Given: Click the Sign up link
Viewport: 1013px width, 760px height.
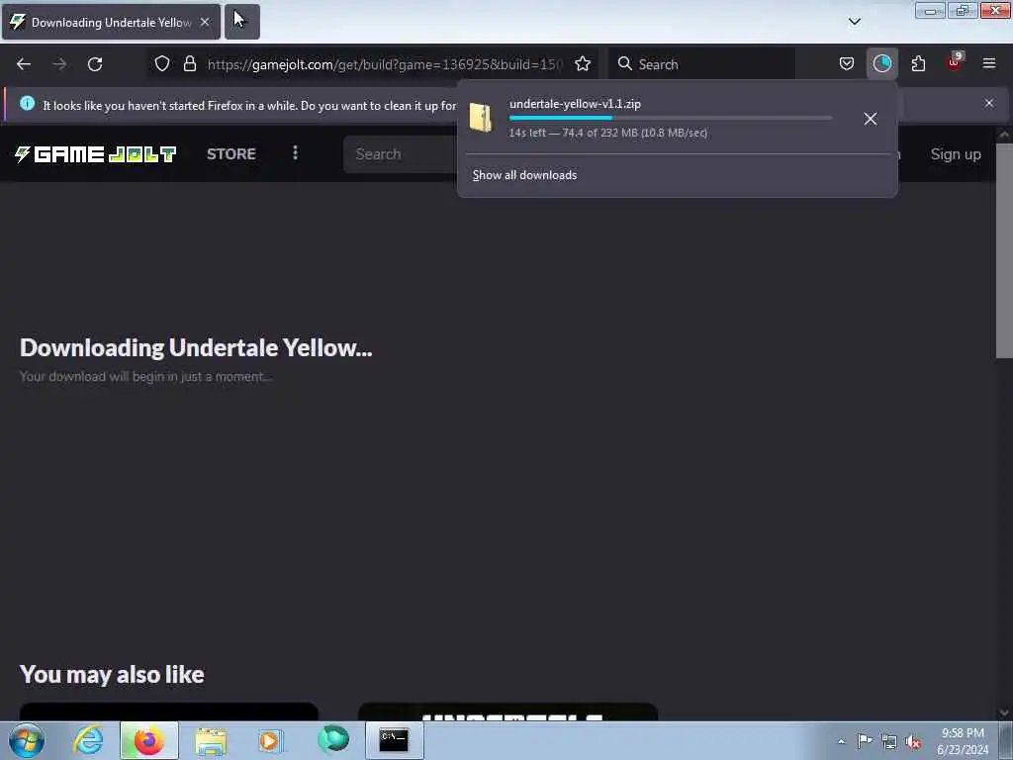Looking at the screenshot, I should pyautogui.click(x=956, y=153).
